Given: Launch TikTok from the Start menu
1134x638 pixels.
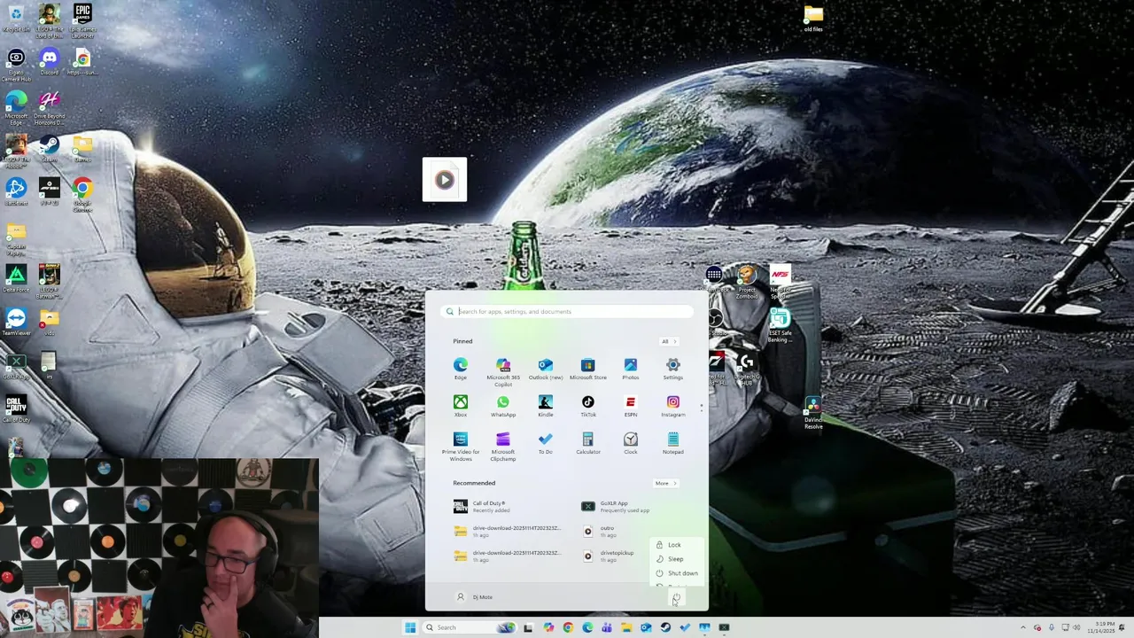Looking at the screenshot, I should point(587,406).
